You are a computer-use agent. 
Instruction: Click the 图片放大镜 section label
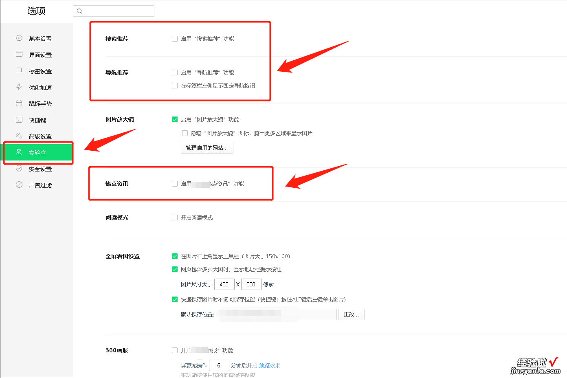coord(120,119)
